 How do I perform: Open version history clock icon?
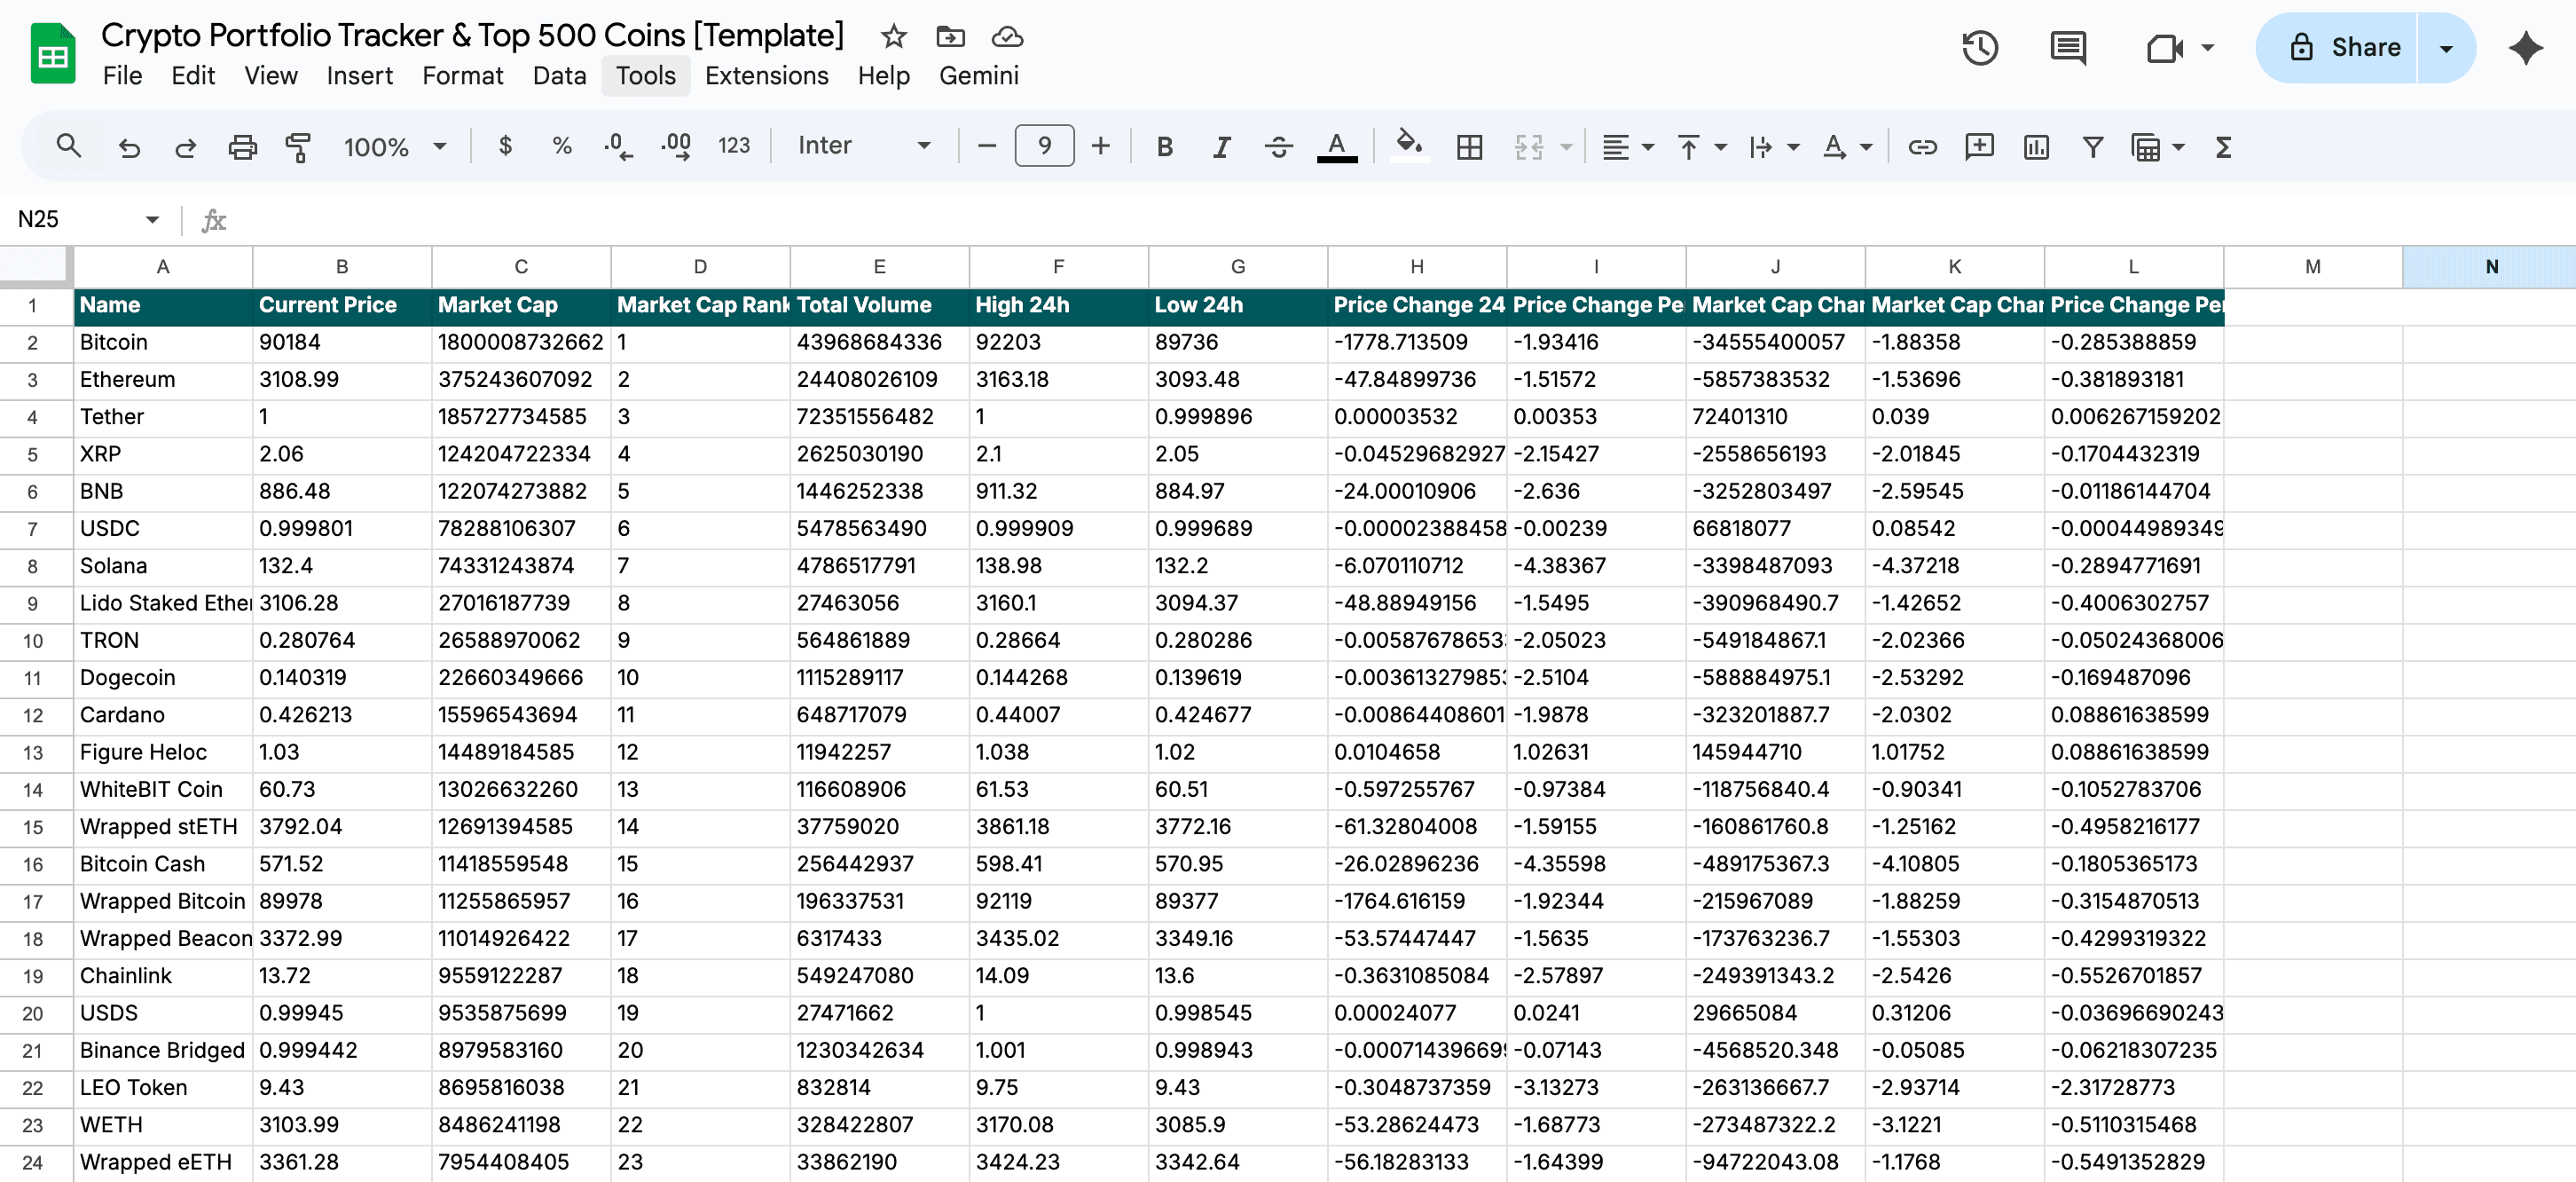click(1979, 47)
